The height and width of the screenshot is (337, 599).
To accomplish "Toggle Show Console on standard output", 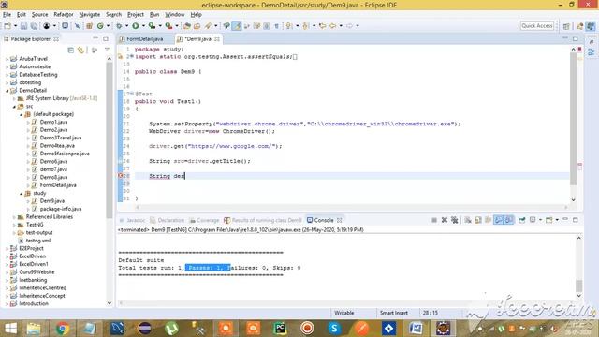I will 499,220.
